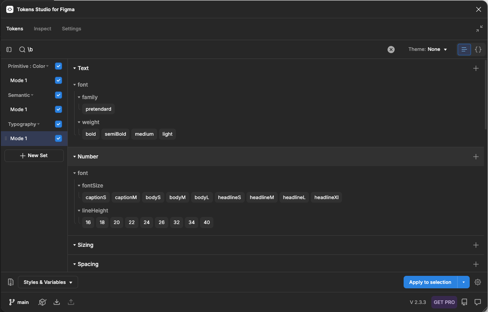Add a new Sizing token with plus icon

476,245
